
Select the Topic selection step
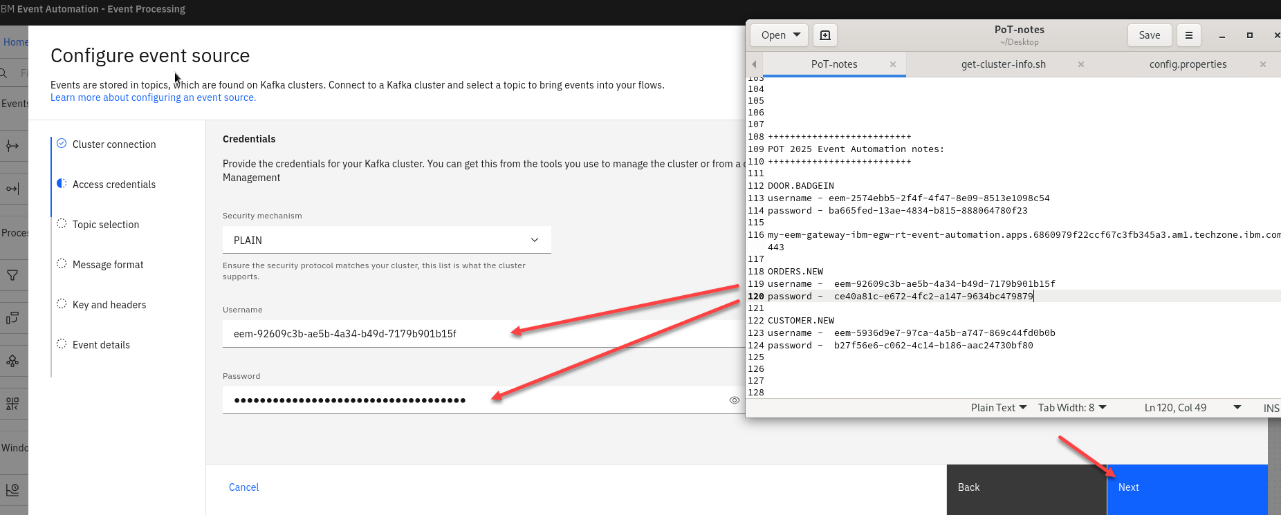point(106,225)
